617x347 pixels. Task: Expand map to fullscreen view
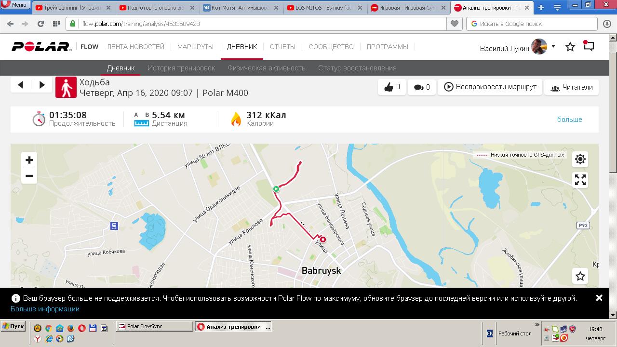[x=580, y=180]
